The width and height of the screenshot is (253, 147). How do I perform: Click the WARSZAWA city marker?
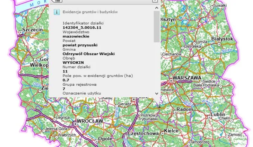[x=171, y=80]
